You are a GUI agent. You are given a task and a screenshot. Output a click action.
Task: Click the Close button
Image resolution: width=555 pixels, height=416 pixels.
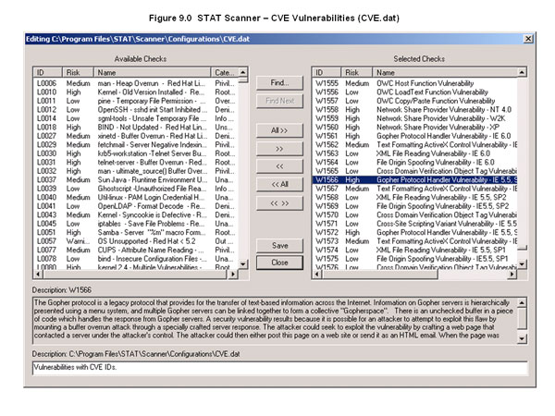click(x=279, y=263)
